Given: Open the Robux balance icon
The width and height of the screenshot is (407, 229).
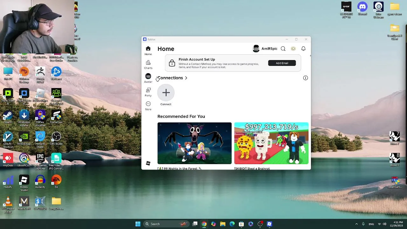Looking at the screenshot, I should tap(293, 49).
